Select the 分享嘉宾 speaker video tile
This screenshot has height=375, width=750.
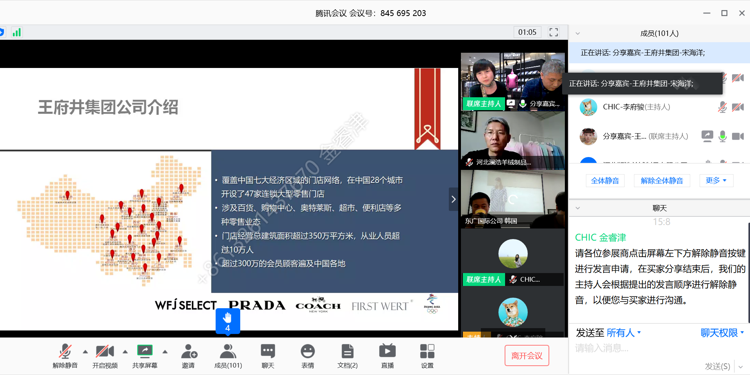[512, 81]
